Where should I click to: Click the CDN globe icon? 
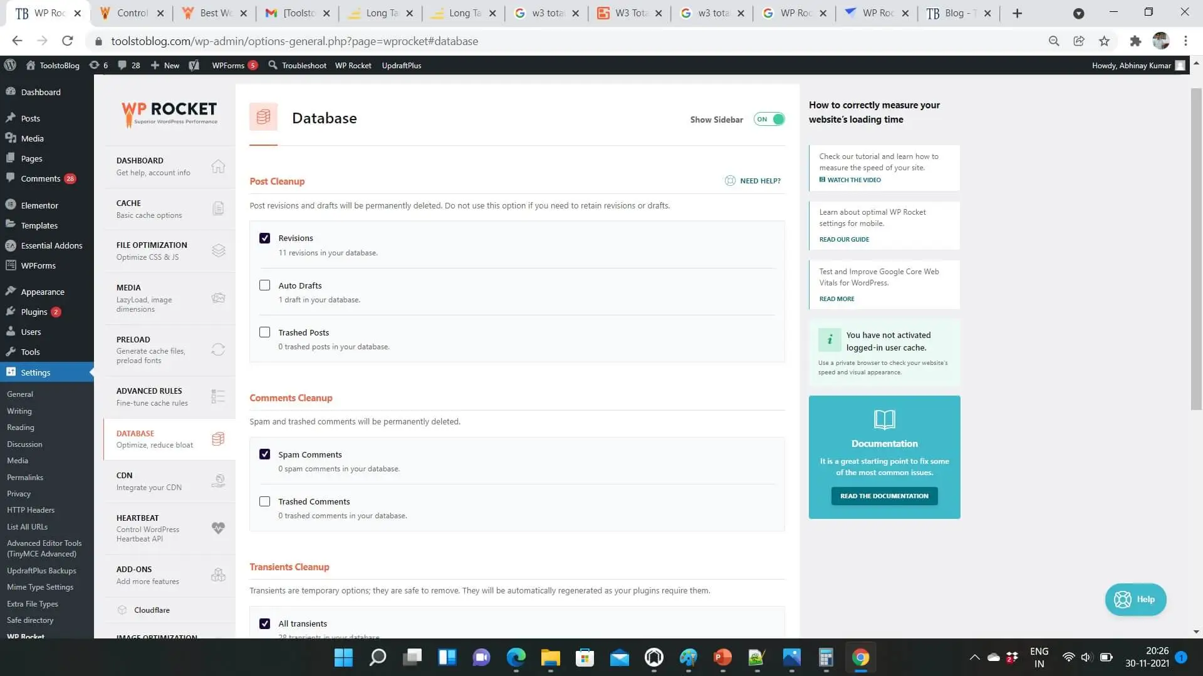coord(218,481)
